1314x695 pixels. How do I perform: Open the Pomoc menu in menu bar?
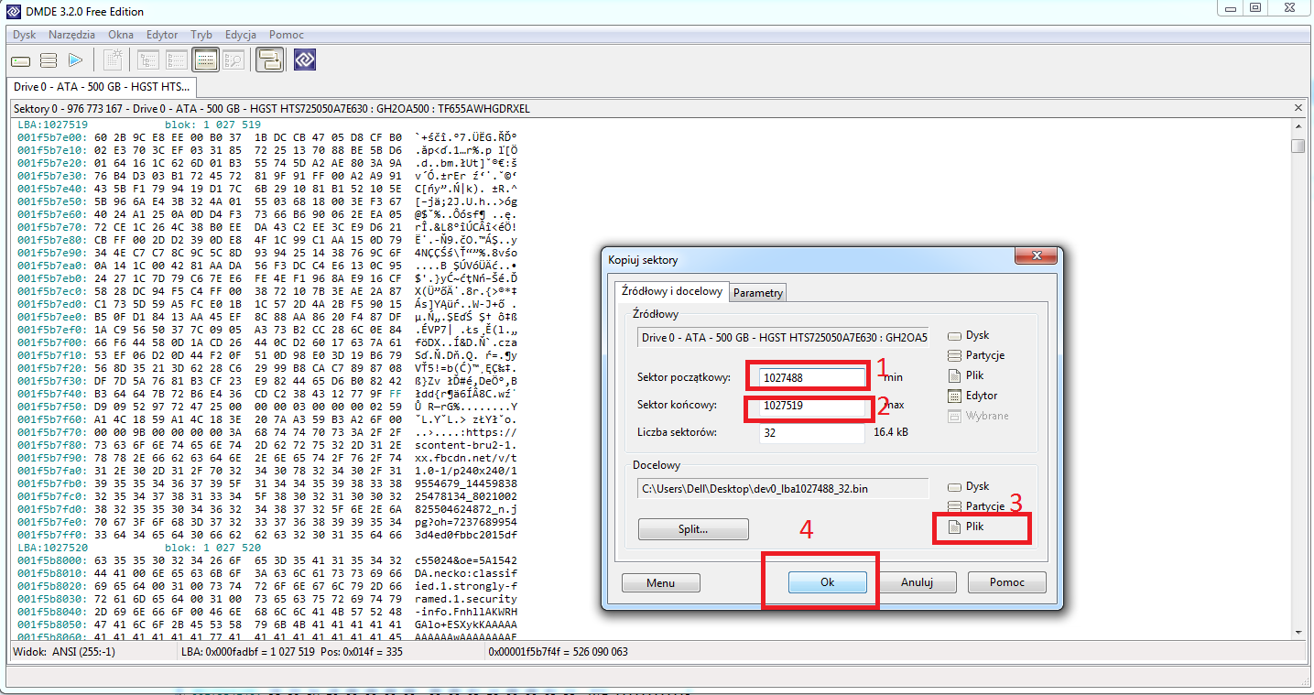[x=287, y=35]
